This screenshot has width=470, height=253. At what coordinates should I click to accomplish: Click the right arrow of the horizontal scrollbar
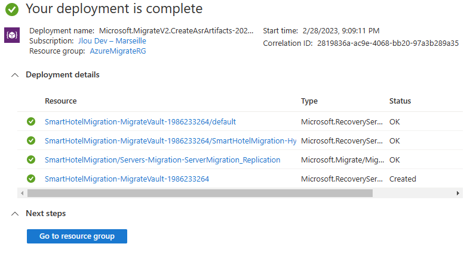pyautogui.click(x=457, y=193)
